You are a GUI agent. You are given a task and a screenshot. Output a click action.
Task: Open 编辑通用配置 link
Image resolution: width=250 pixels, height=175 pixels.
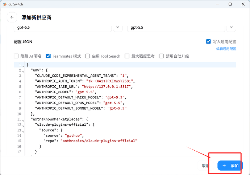click(x=226, y=49)
